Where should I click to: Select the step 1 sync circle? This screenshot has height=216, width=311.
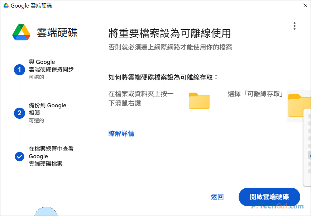pyautogui.click(x=19, y=70)
